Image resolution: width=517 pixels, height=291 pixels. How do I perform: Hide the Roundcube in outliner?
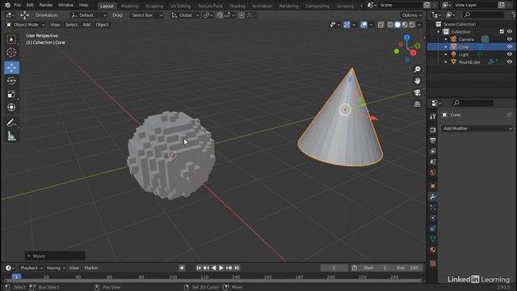(x=510, y=61)
